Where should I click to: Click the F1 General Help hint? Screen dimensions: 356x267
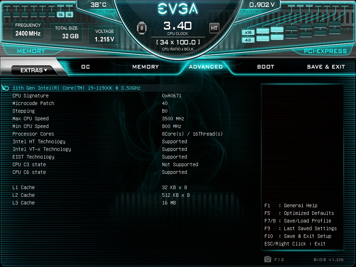click(291, 205)
